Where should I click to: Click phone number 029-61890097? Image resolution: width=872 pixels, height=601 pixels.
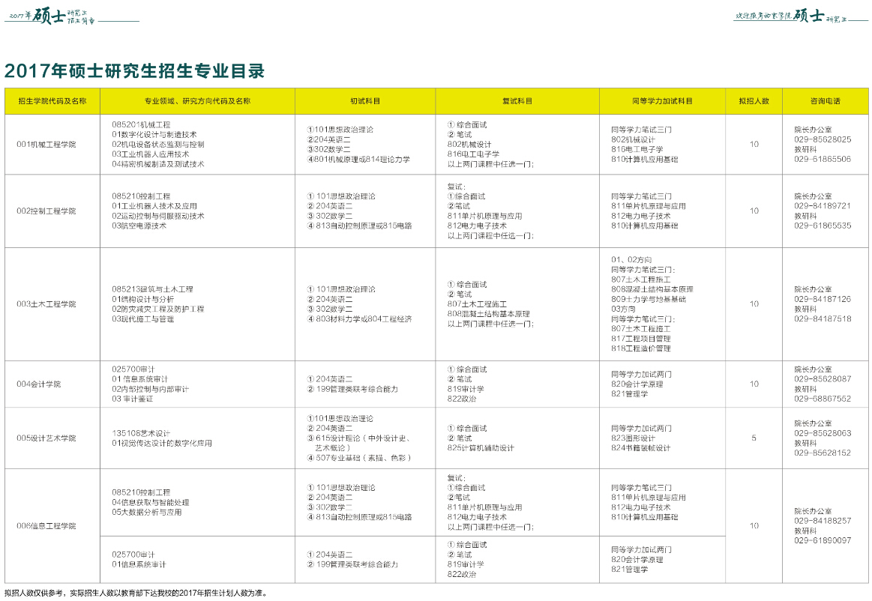(823, 540)
